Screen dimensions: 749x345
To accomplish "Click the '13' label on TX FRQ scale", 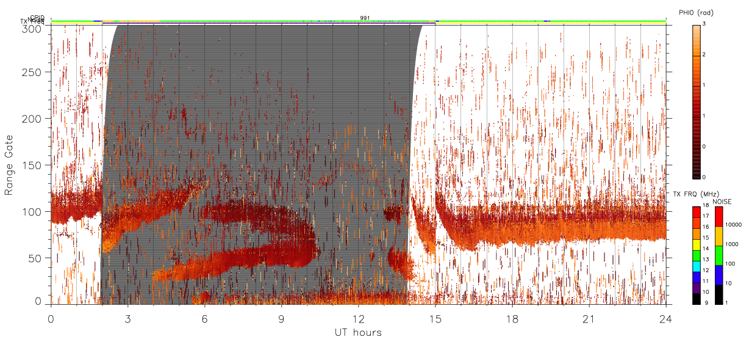I will tap(704, 259).
